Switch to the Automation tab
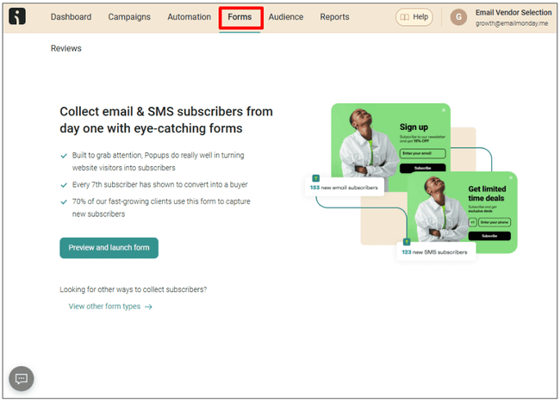 pyautogui.click(x=189, y=17)
